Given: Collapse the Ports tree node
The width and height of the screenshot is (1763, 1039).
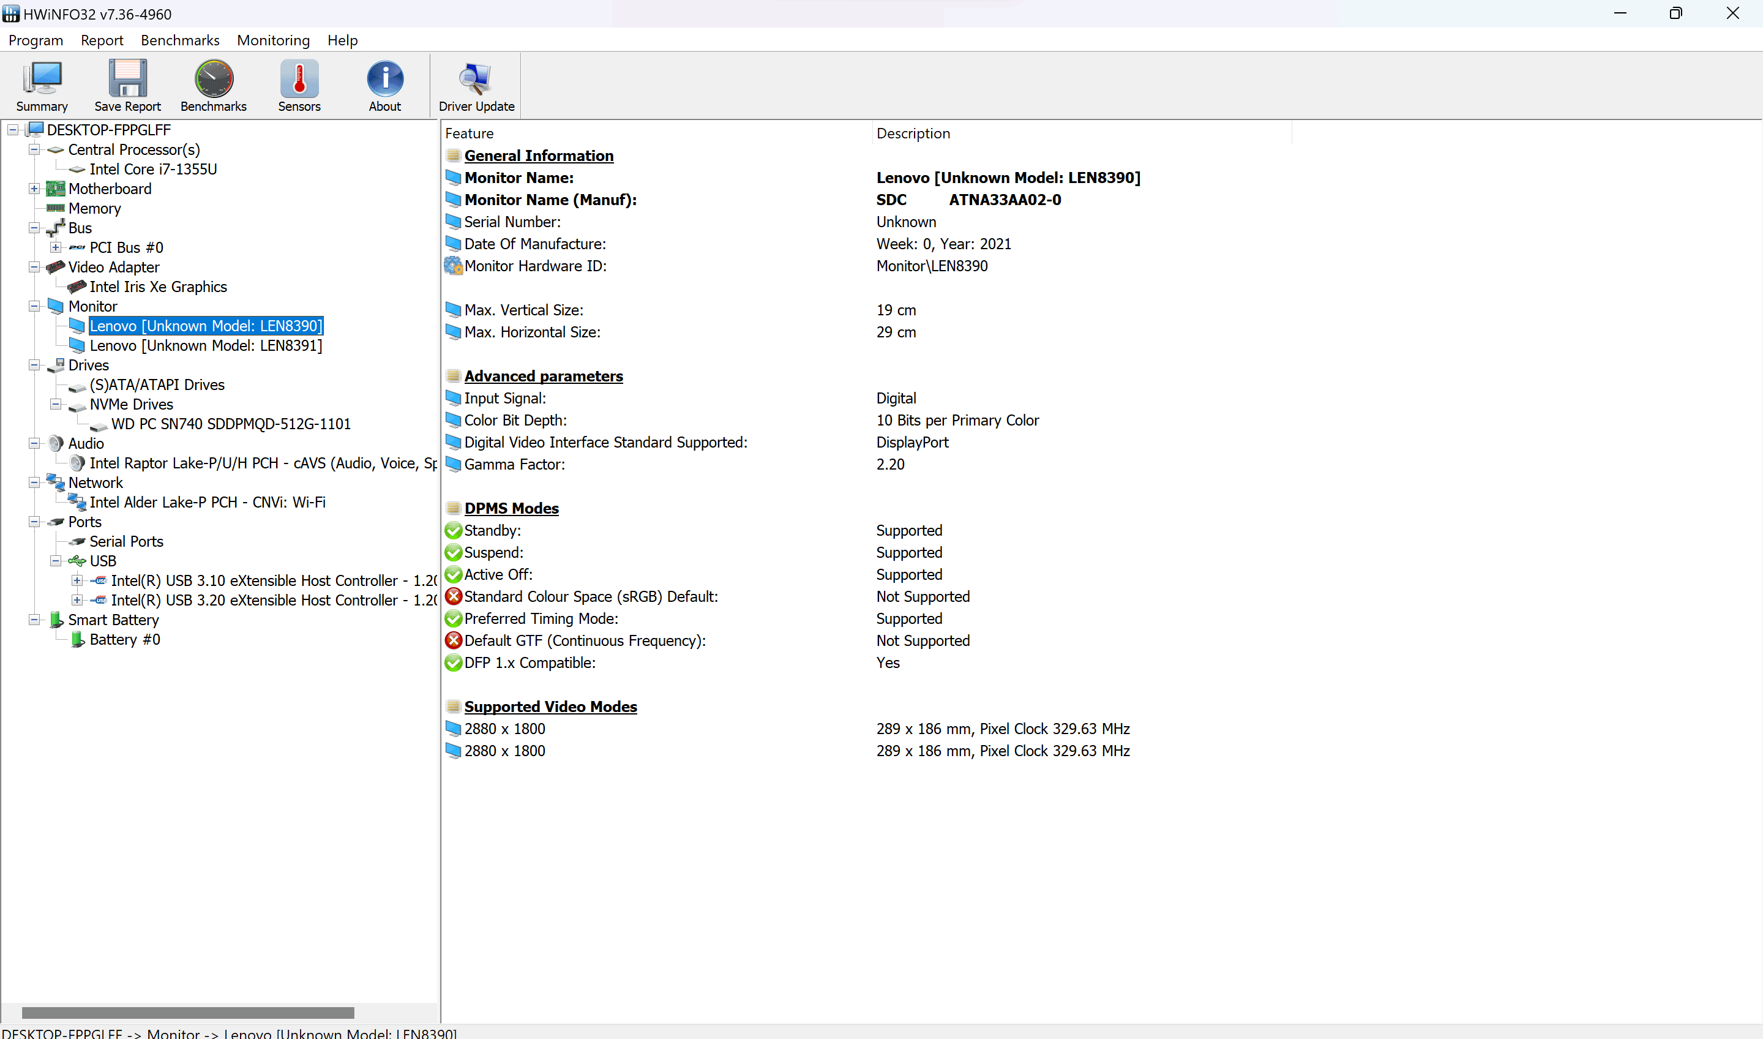Looking at the screenshot, I should tap(34, 522).
